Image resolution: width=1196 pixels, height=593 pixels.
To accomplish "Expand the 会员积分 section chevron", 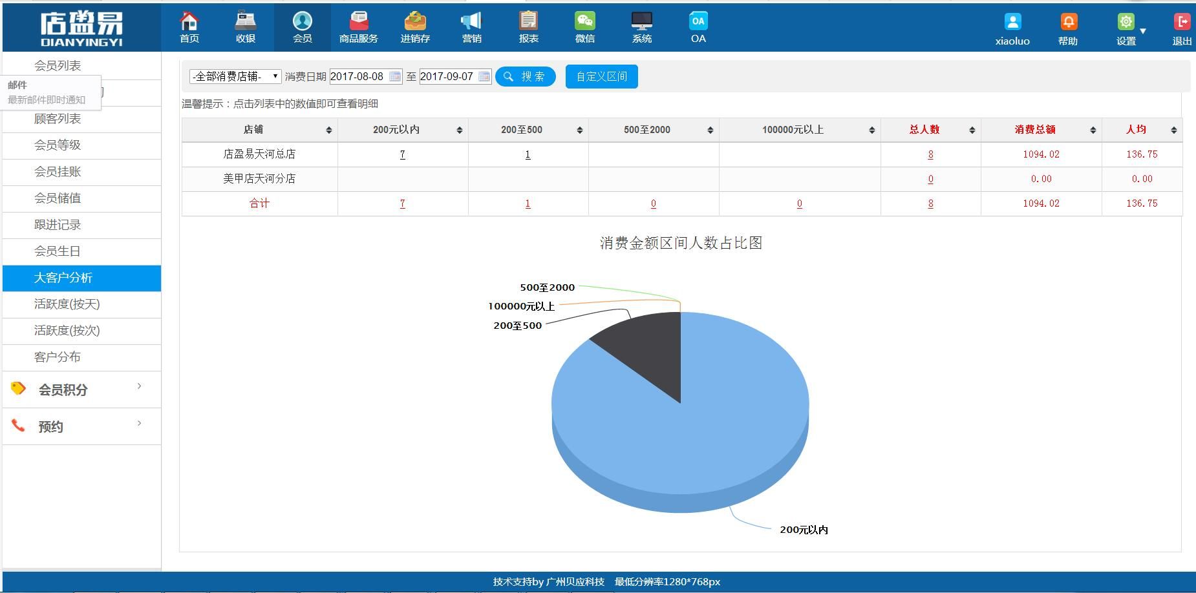I will [x=139, y=386].
